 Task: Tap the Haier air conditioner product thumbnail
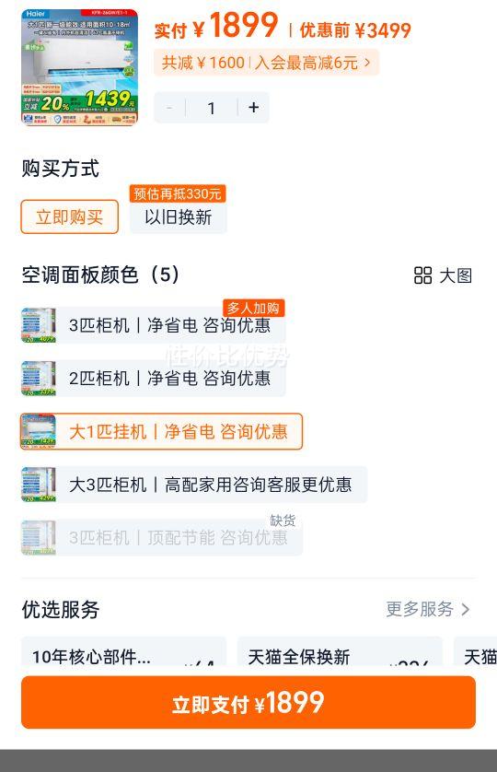(x=80, y=67)
